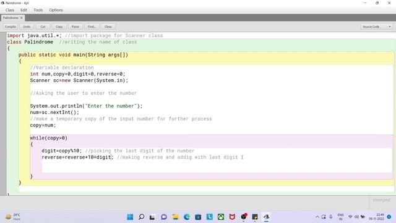The height and width of the screenshot is (223, 396).
Task: Close the Palindrome tab with its X
Action: point(22,18)
